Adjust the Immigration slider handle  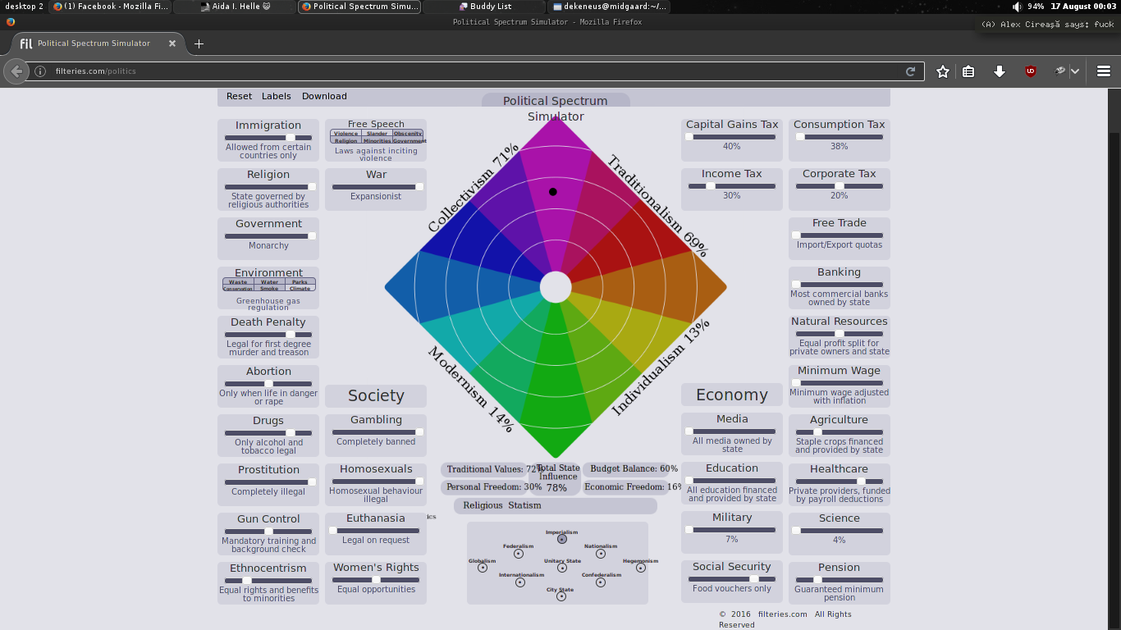pyautogui.click(x=291, y=138)
